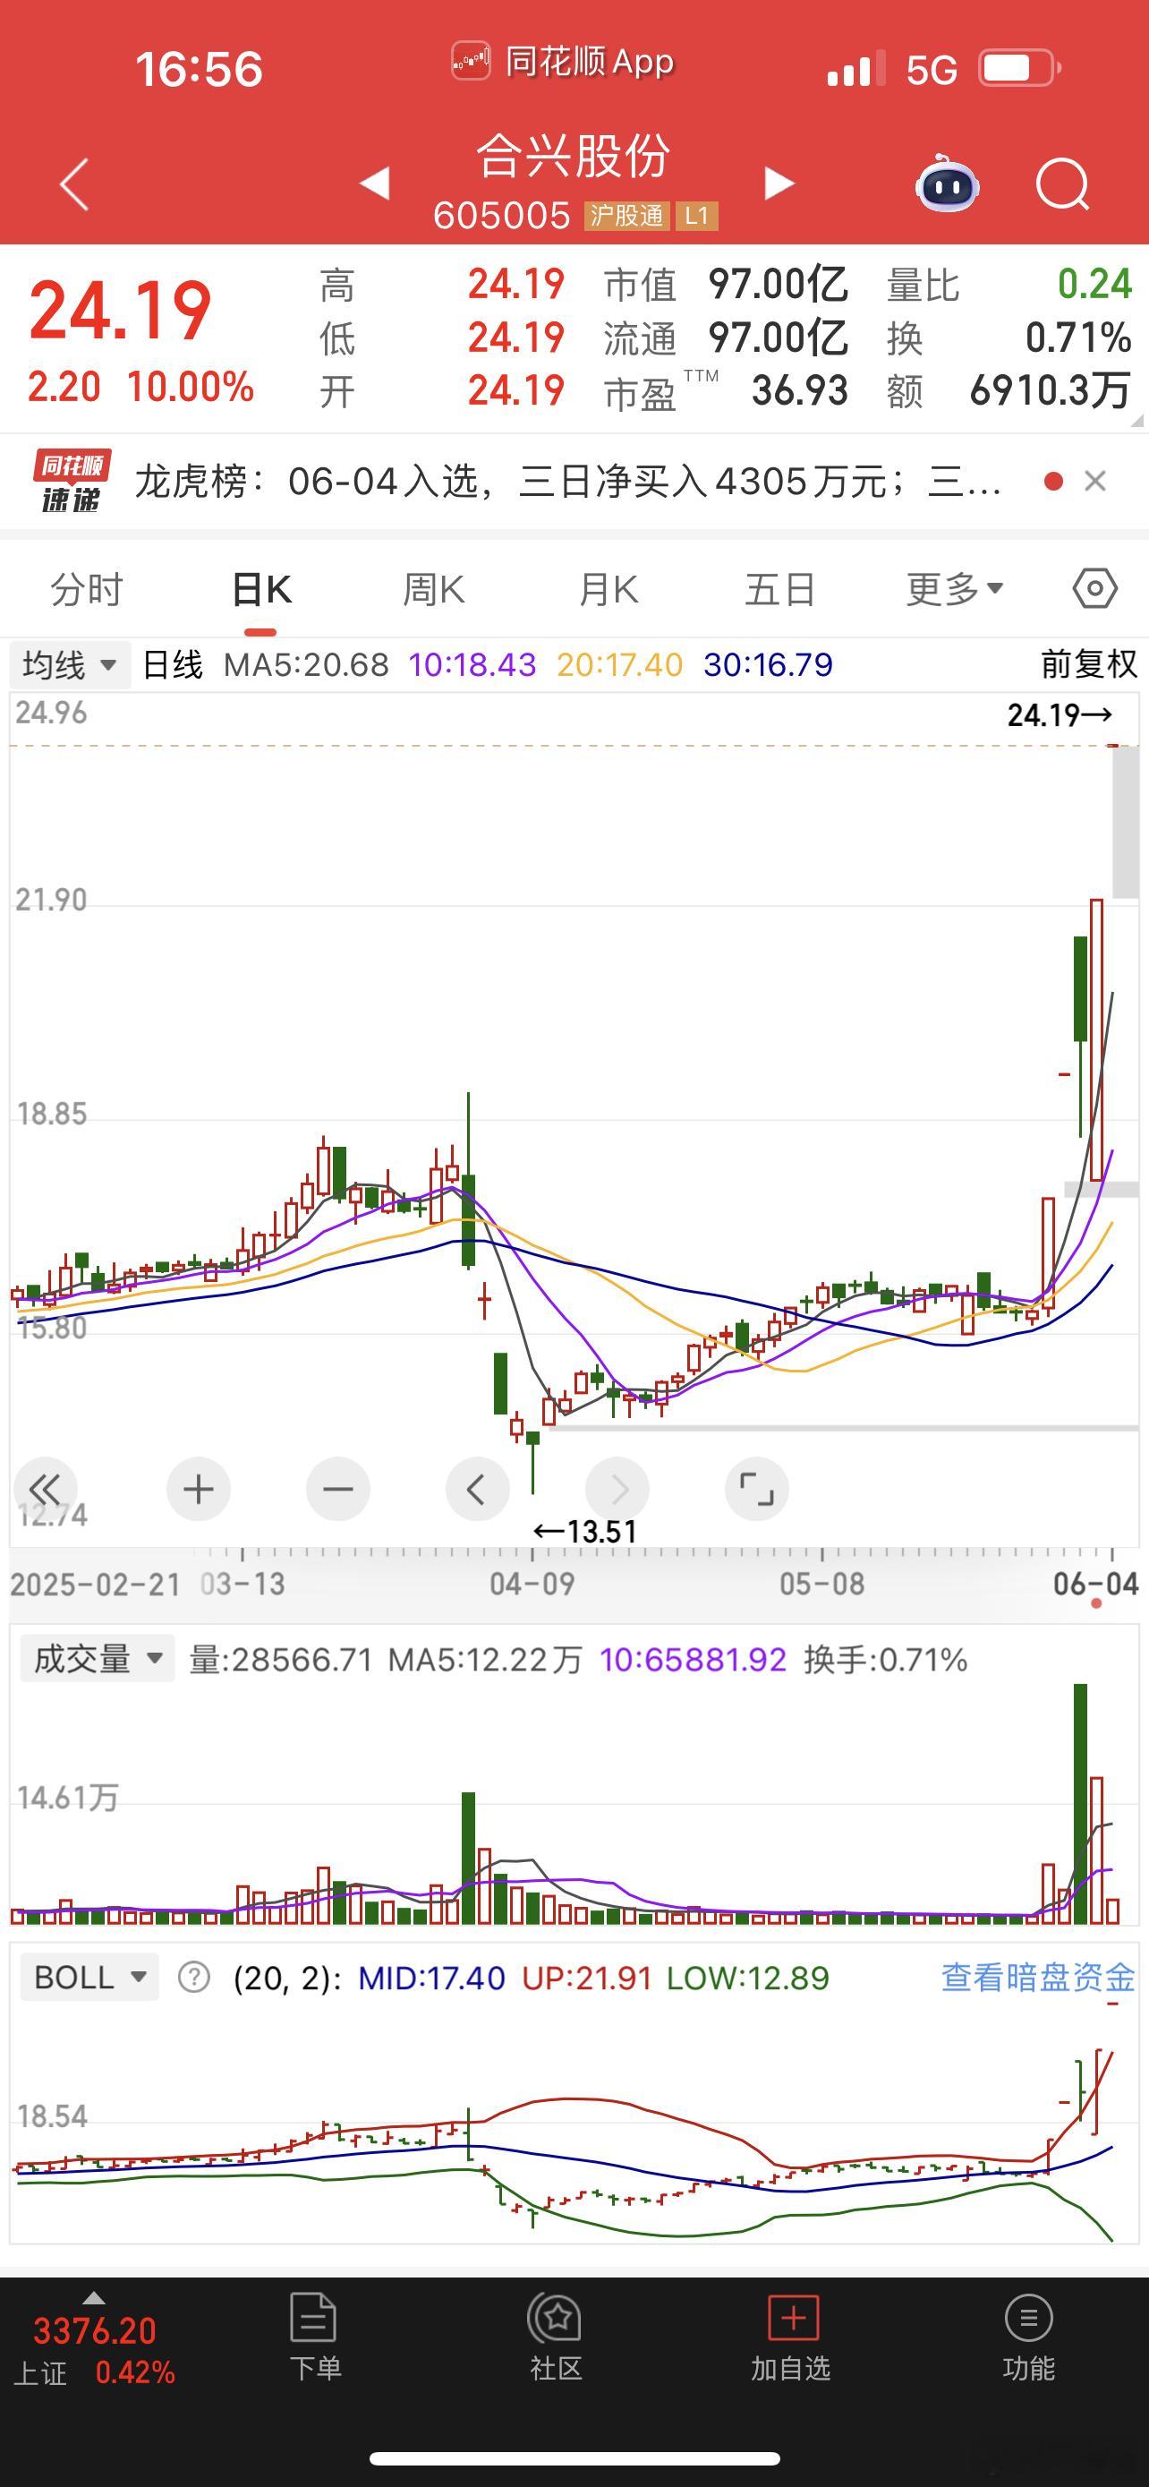Open 同花顺速递 news logo
The image size is (1149, 2487).
[x=72, y=481]
